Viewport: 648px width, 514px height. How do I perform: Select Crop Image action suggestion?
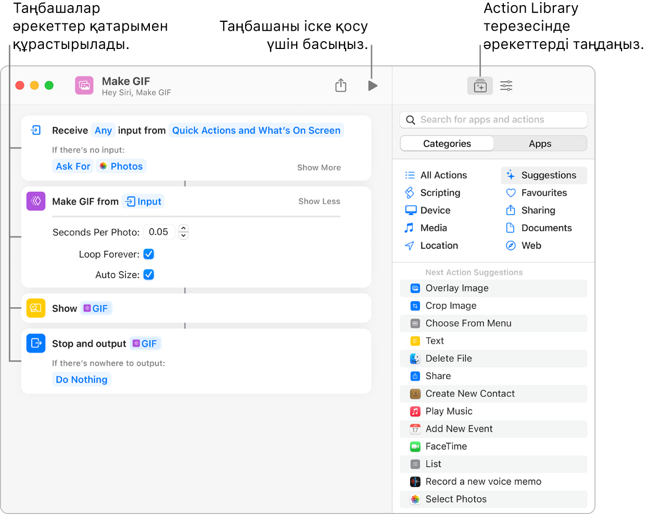click(451, 306)
